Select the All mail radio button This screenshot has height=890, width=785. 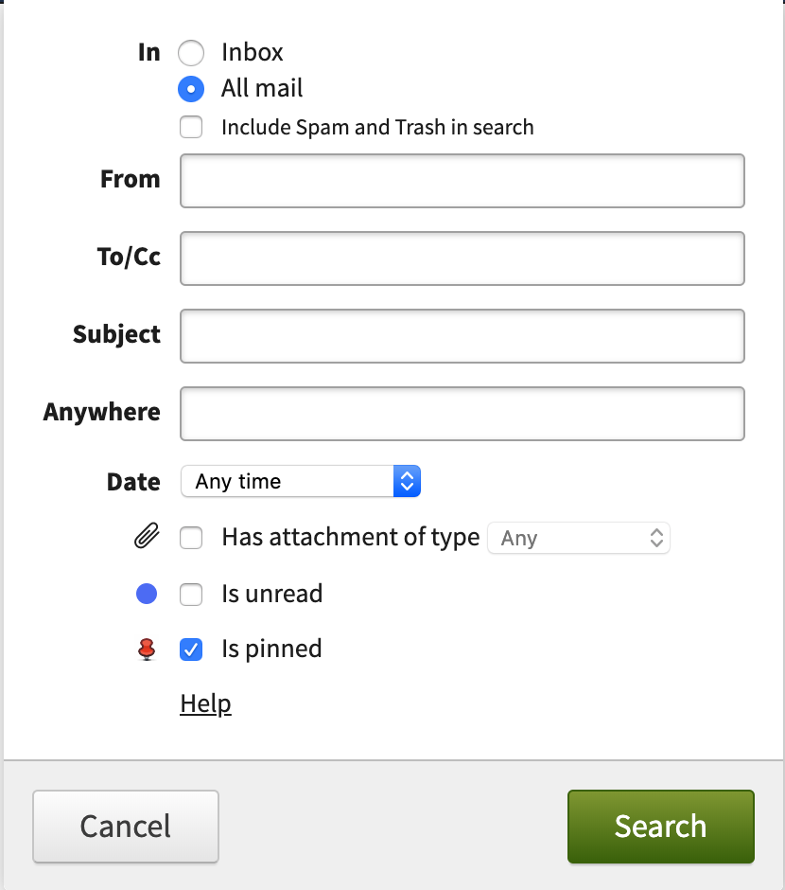click(x=191, y=89)
